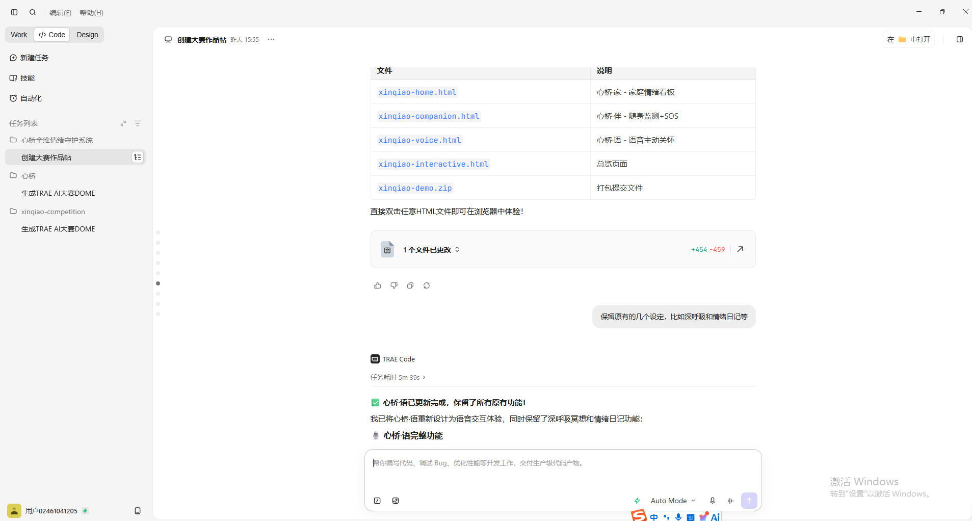Open the more options ellipsis beside chat title
The width and height of the screenshot is (972, 521).
271,39
